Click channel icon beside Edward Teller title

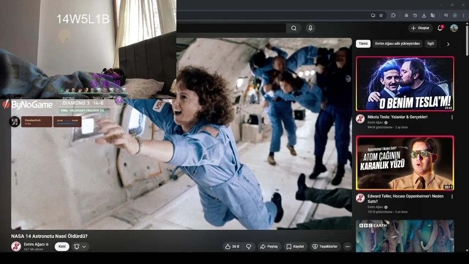click(x=360, y=198)
